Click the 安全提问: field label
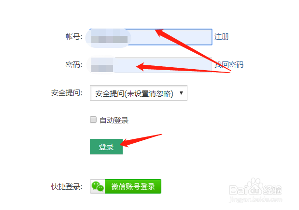The image size is (299, 210). click(67, 93)
